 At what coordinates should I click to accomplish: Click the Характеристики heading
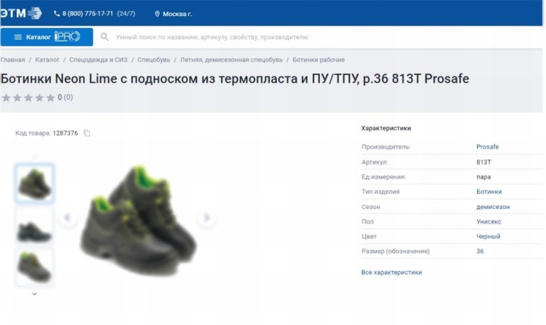click(x=386, y=128)
